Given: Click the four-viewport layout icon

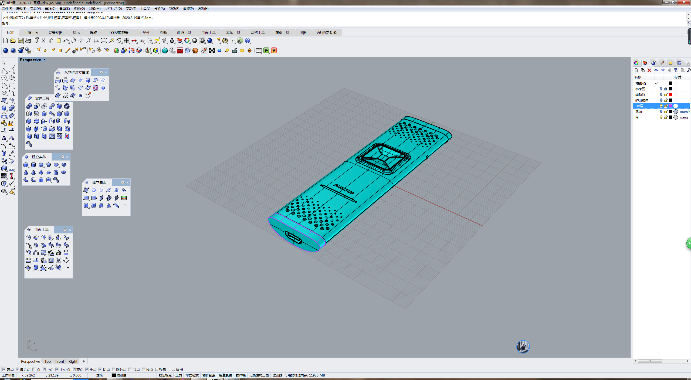Looking at the screenshot, I should tap(126, 41).
